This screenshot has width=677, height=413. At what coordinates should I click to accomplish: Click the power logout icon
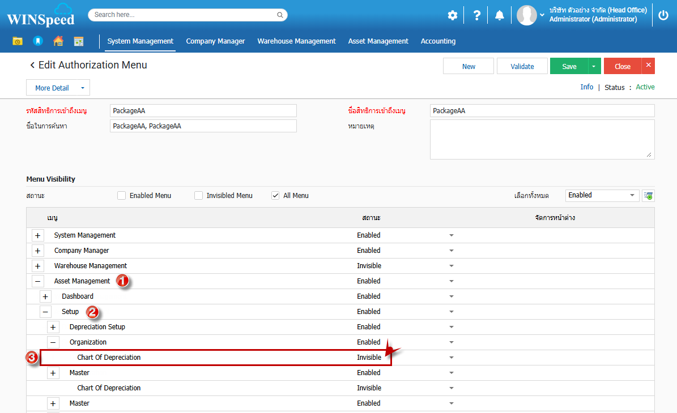(x=663, y=15)
